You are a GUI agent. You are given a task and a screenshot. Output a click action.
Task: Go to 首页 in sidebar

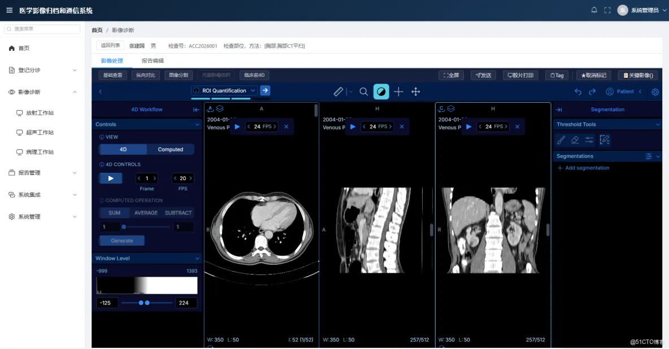pos(24,48)
